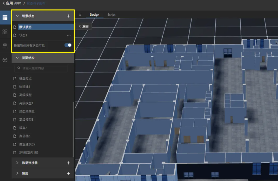The width and height of the screenshot is (278, 181).
Task: Click the 返回 back button
Action: point(83,26)
